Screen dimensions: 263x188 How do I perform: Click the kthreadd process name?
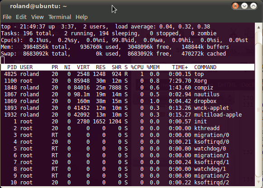coord(207,128)
